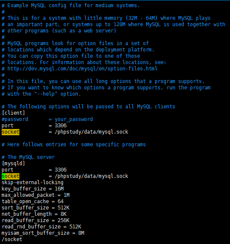This screenshot has width=230, height=244.
Task: Click max_allowed_packet = 1M line
Action: pyautogui.click(x=36, y=195)
